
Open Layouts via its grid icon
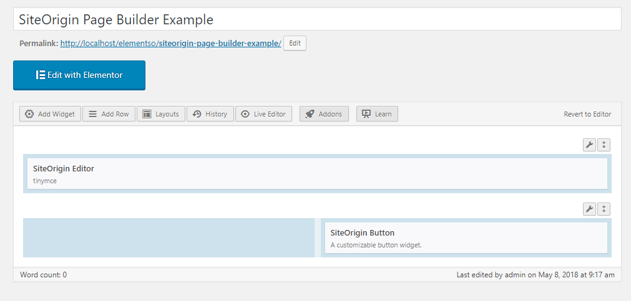[147, 113]
